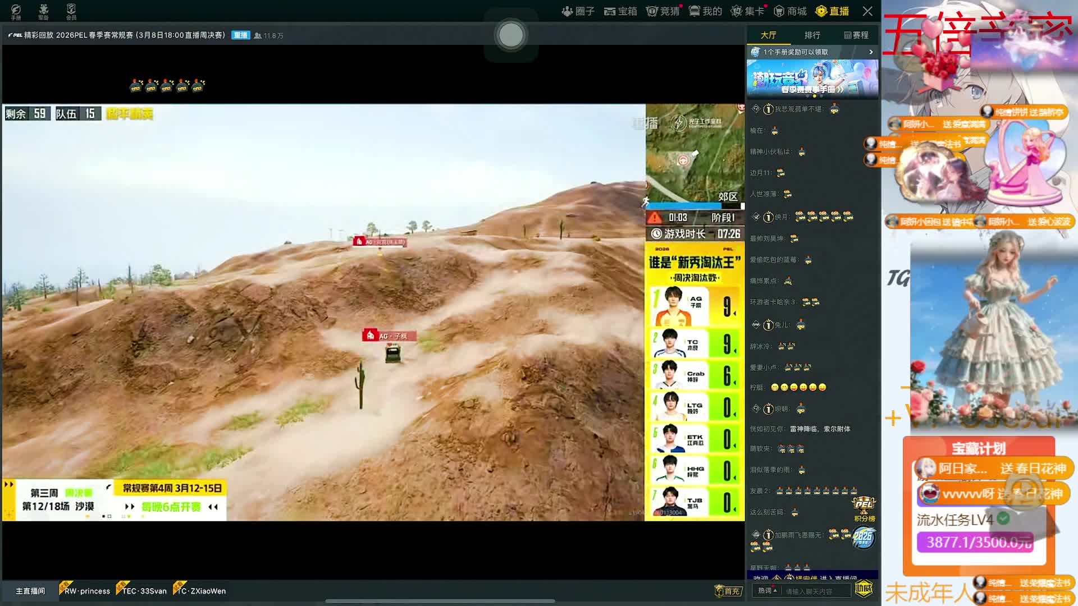Viewport: 1078px width, 606px height.
Task: Open the 军备 armory icon
Action: [x=43, y=11]
